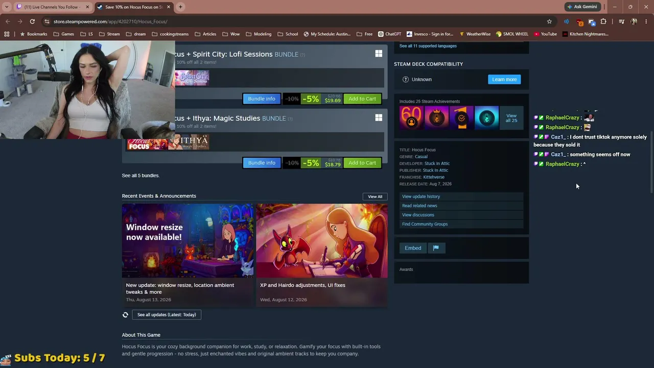The height and width of the screenshot is (368, 654).
Task: Open the My Schedule: Austin bookmark
Action: (x=327, y=34)
